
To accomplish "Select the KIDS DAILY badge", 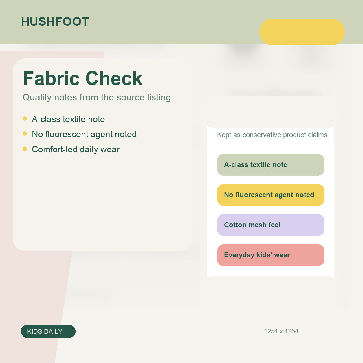I will point(48,331).
